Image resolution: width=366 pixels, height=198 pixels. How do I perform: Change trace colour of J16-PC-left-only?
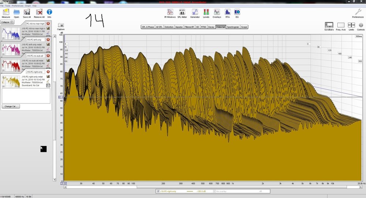[48, 49]
